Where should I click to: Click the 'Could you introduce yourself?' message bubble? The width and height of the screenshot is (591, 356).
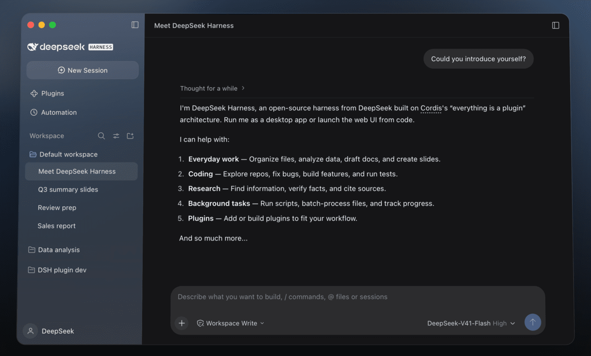tap(478, 59)
